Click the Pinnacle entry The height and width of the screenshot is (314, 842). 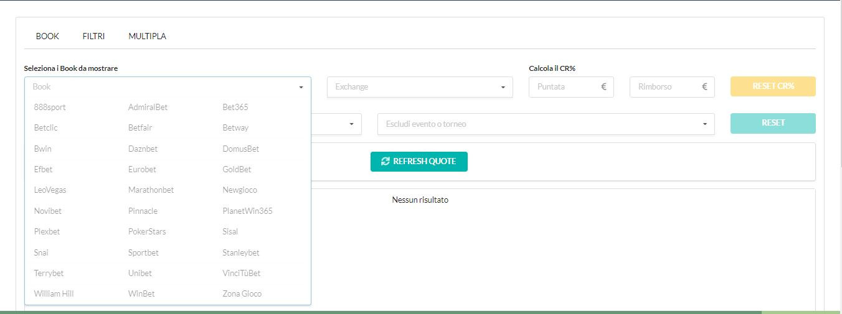pyautogui.click(x=143, y=211)
